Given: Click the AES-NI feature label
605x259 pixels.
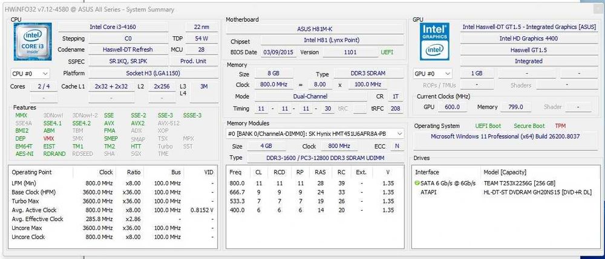Looking at the screenshot, I should point(24,153).
